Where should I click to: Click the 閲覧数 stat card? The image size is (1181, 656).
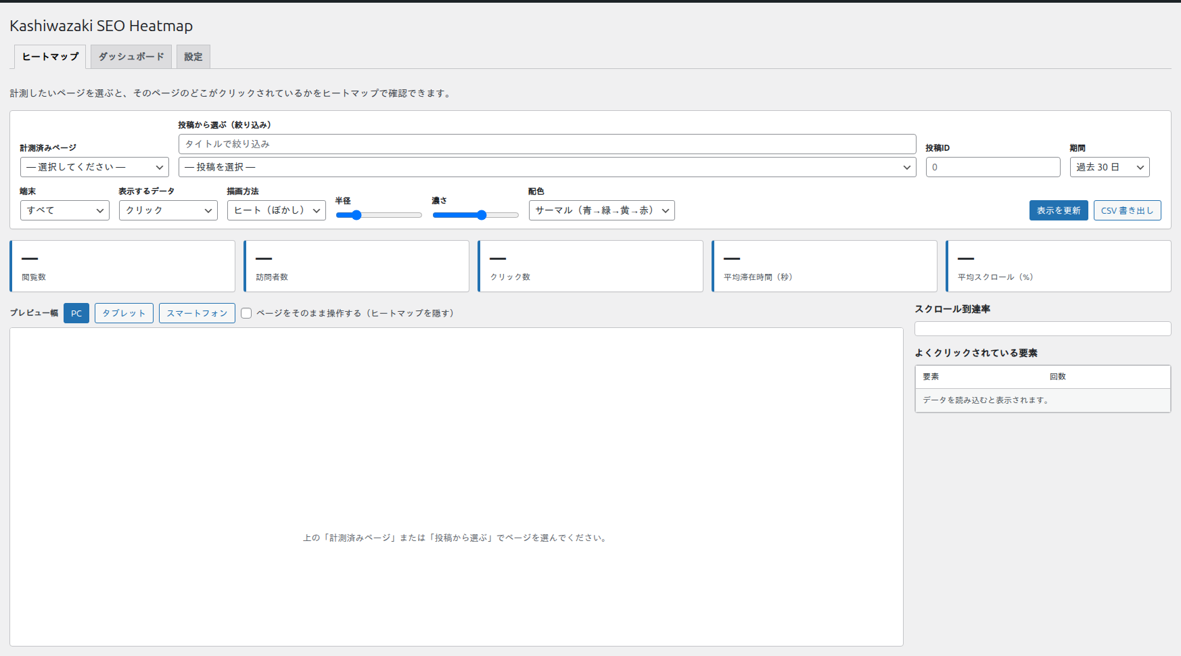pos(122,266)
